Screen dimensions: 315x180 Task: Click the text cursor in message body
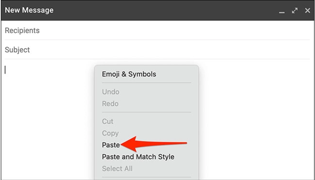[x=5, y=70]
